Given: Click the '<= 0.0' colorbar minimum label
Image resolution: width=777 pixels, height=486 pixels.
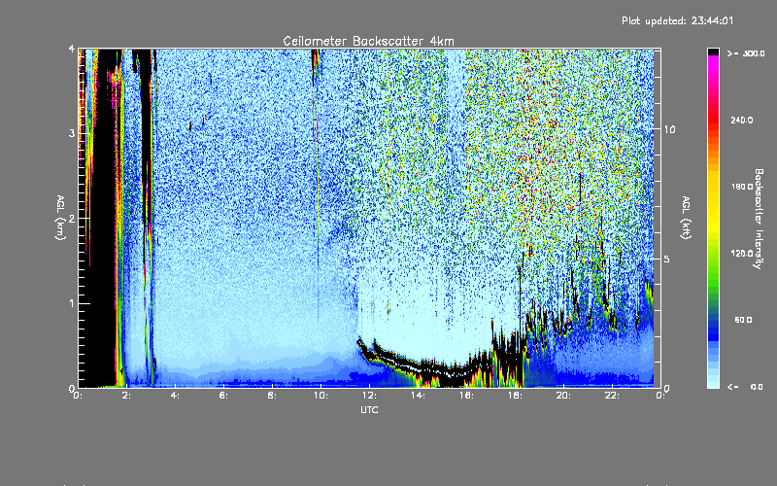Looking at the screenshot, I should coord(746,387).
